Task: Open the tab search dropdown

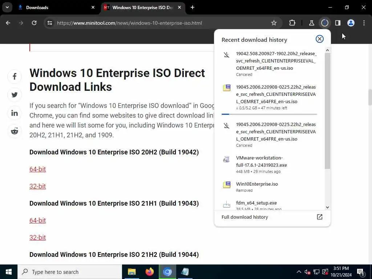Action: tap(7, 7)
